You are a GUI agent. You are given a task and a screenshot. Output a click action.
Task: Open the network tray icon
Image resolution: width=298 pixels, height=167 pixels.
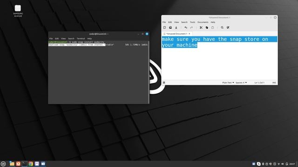(x=278, y=164)
